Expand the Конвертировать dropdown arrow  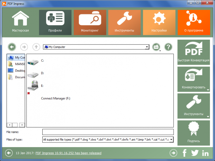click(x=208, y=90)
